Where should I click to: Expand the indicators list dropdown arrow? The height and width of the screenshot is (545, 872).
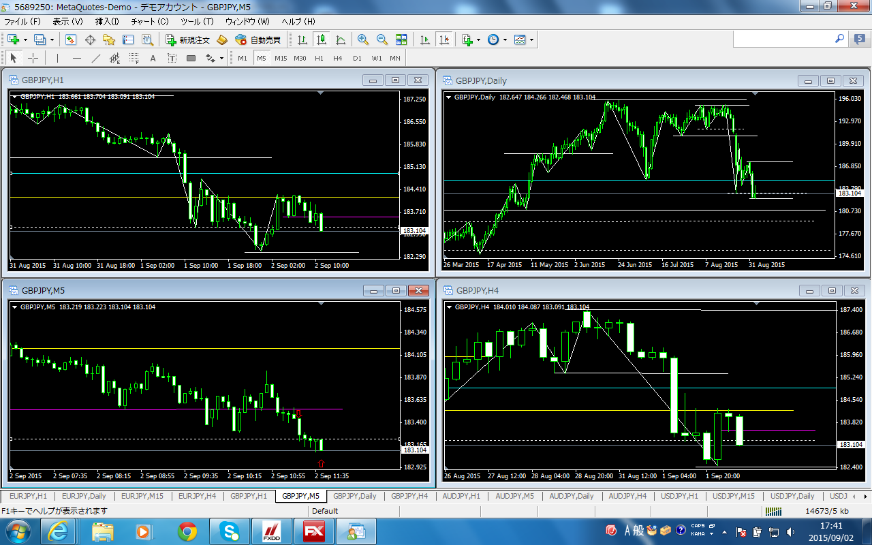pyautogui.click(x=479, y=40)
